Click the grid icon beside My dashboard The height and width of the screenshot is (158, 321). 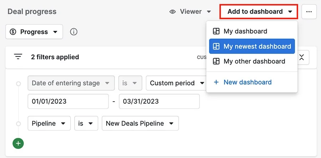point(216,31)
